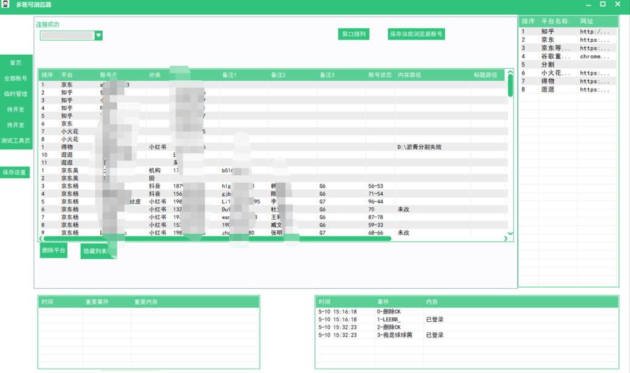Screen dimensions: 630x373
Task: Click the accounts table horizontal scrollbar thumb
Action: [217, 238]
